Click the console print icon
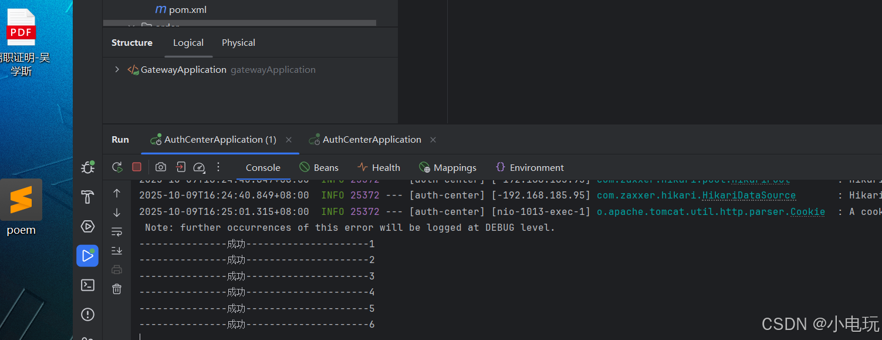882x340 pixels. (x=117, y=270)
